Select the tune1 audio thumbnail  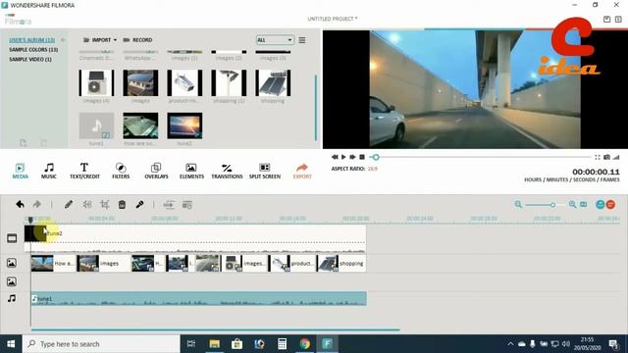point(96,126)
